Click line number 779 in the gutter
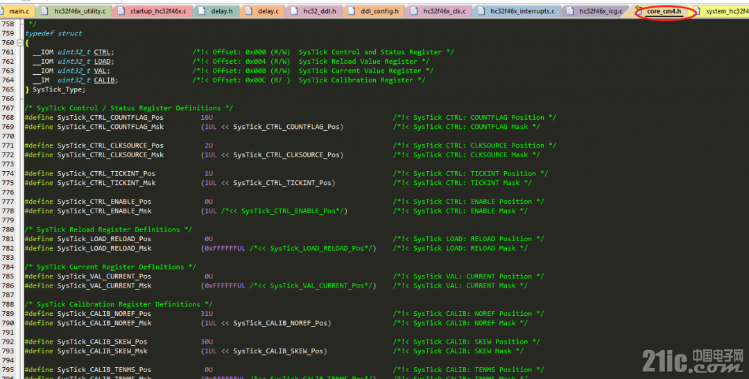Viewport: 749px width, 379px height. [8, 220]
